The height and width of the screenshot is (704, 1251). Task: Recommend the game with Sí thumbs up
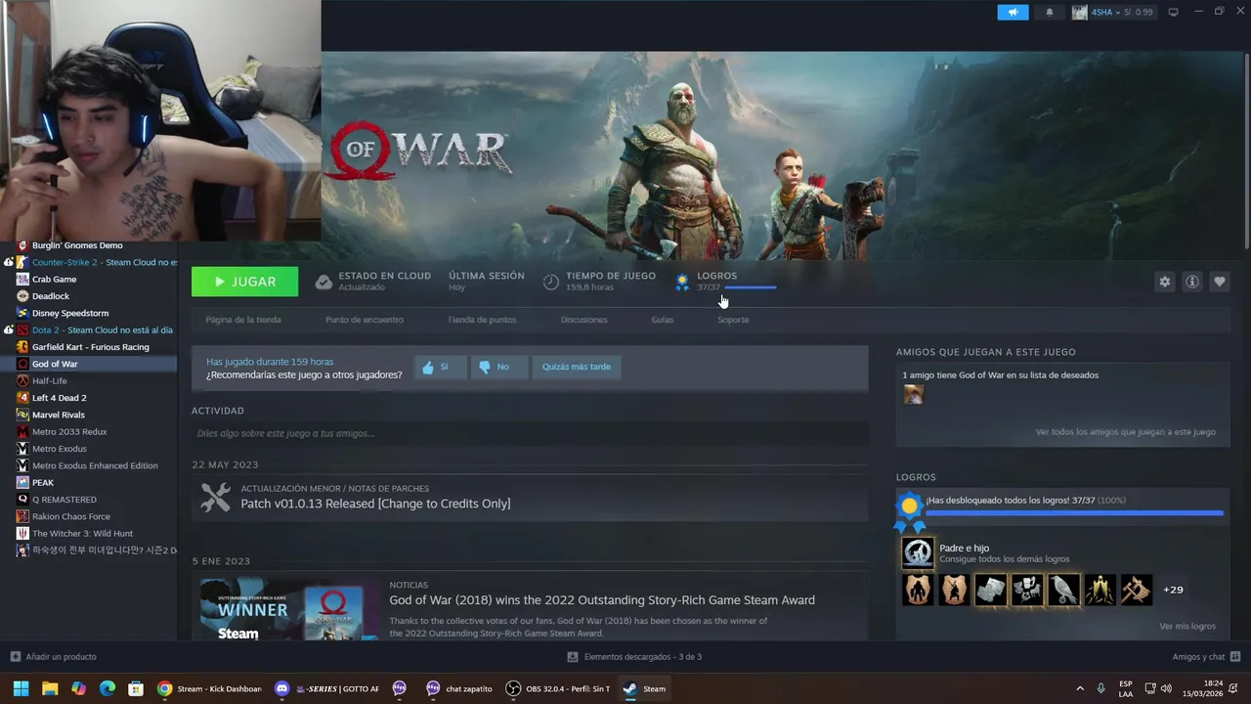click(440, 367)
